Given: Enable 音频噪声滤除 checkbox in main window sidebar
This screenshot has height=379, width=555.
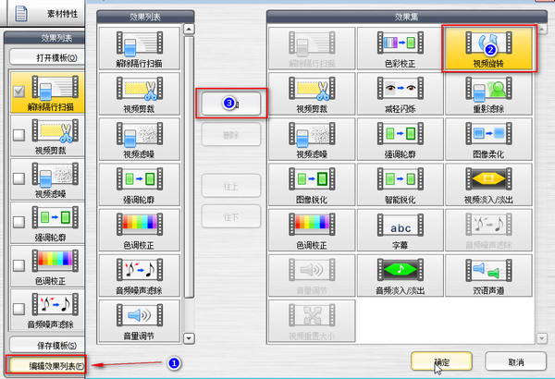Looking at the screenshot, I should (x=18, y=309).
